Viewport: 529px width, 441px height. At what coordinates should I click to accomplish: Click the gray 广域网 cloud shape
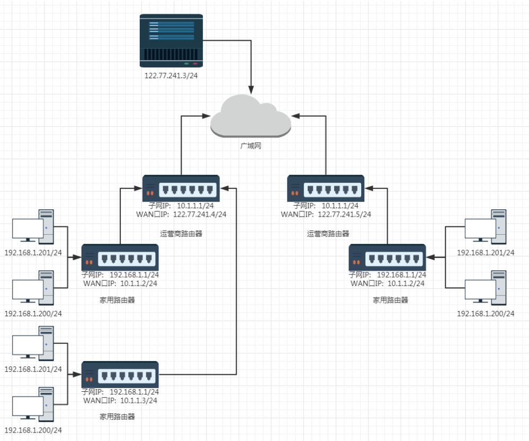(x=250, y=116)
